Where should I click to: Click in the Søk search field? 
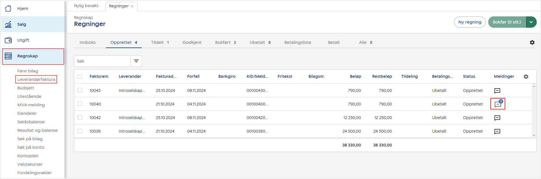pos(102,61)
